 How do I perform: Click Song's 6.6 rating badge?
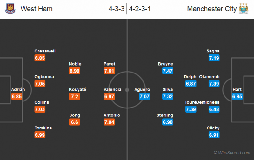click(x=75, y=122)
